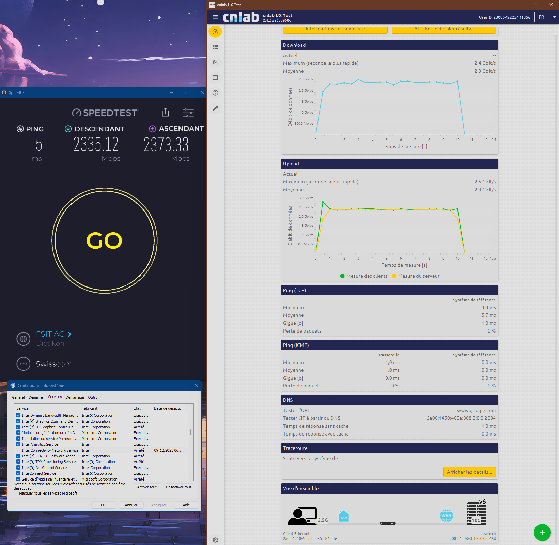Uncheck Intel Analytics Service checkbox
The width and height of the screenshot is (559, 545).
coord(18,444)
